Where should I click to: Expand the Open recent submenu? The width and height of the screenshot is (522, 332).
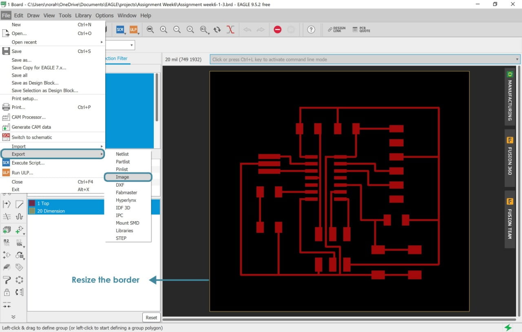point(53,42)
